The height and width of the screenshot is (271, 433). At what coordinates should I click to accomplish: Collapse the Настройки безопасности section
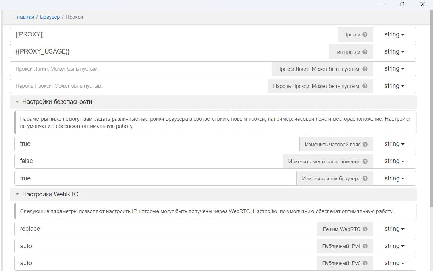(17, 102)
